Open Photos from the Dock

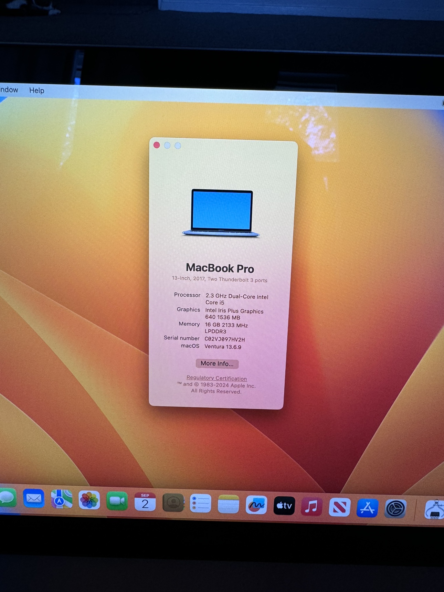(x=89, y=500)
